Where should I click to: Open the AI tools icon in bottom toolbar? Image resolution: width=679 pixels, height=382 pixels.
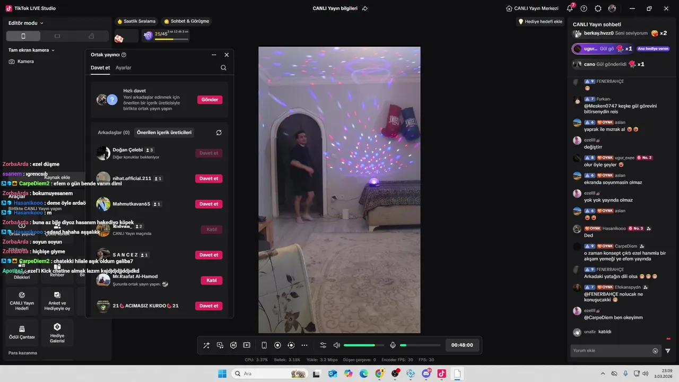click(233, 345)
